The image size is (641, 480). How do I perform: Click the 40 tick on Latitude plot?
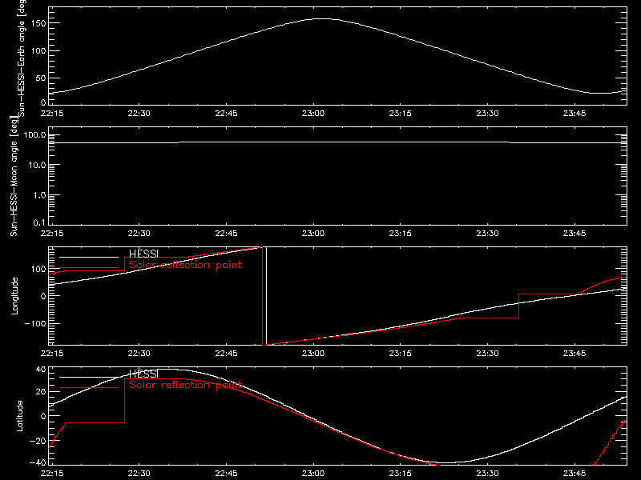41,370
